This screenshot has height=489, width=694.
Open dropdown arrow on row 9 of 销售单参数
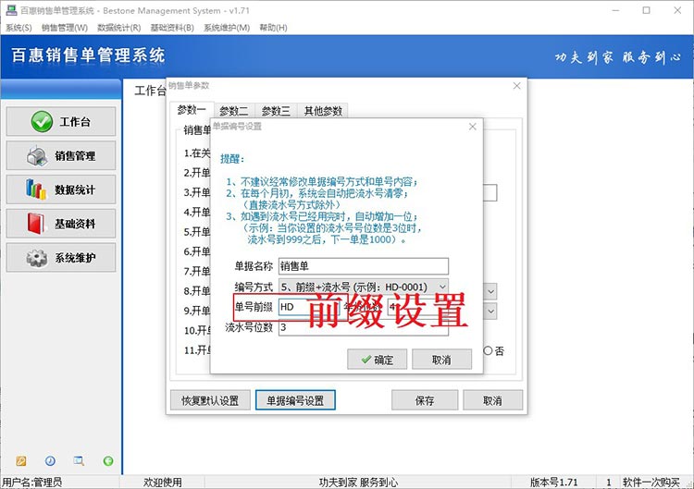[x=490, y=311]
